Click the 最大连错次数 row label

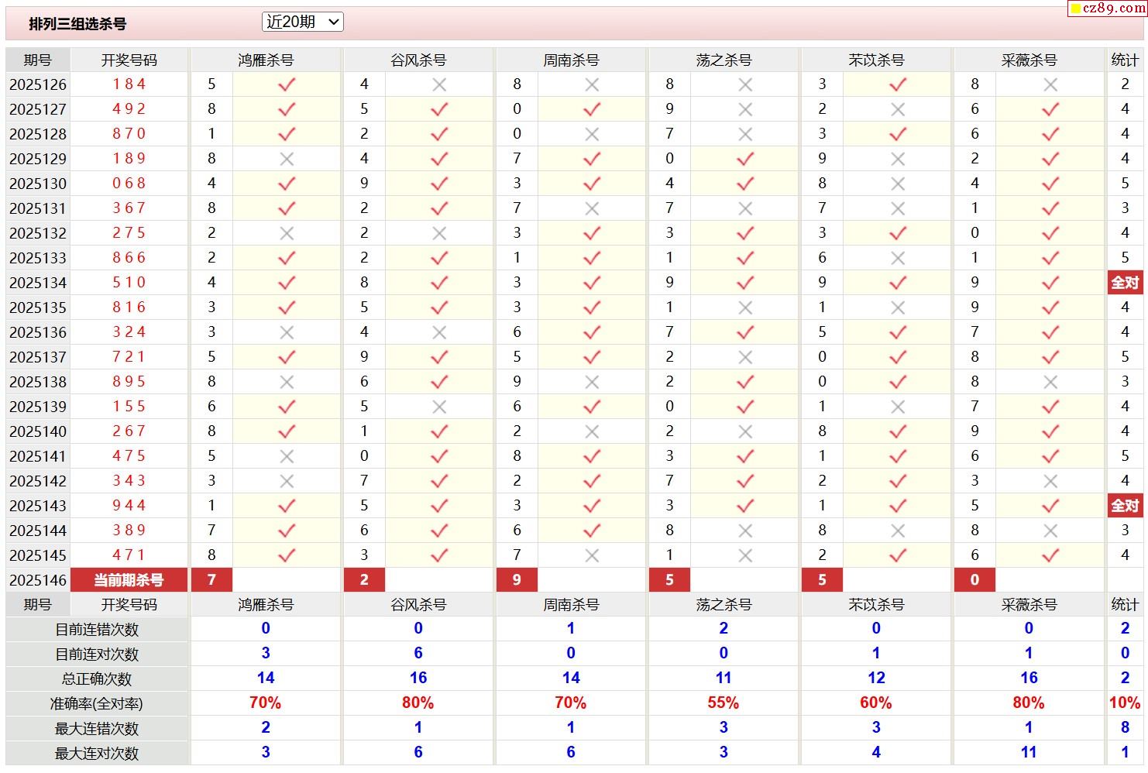point(97,729)
